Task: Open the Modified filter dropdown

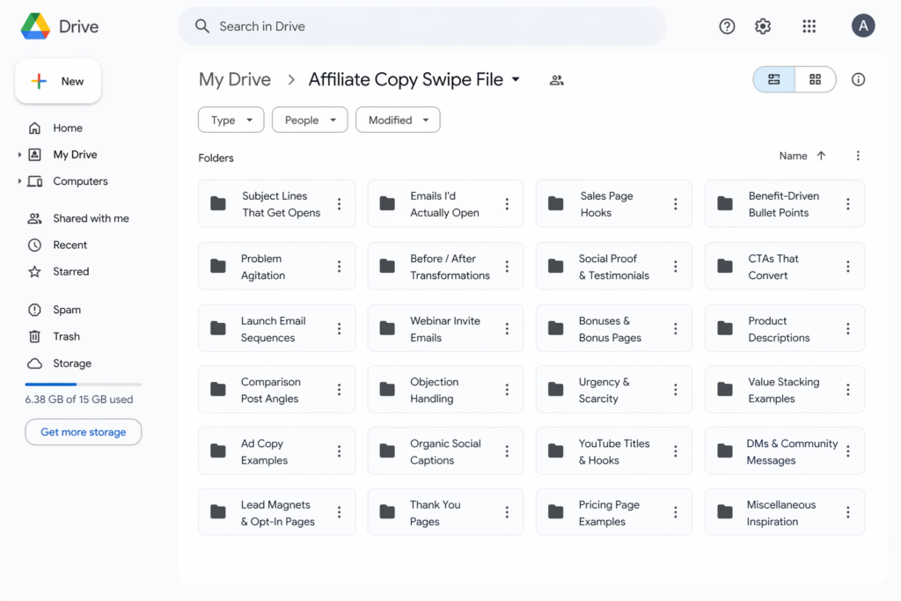Action: [398, 120]
